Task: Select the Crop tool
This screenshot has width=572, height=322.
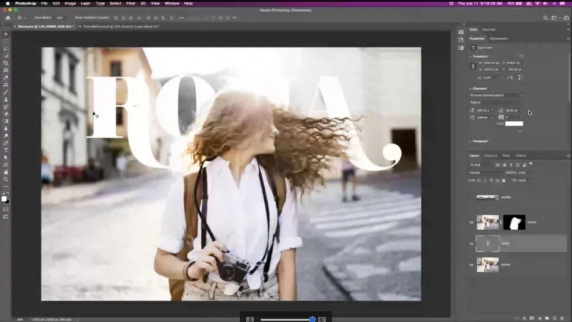Action: pos(6,63)
